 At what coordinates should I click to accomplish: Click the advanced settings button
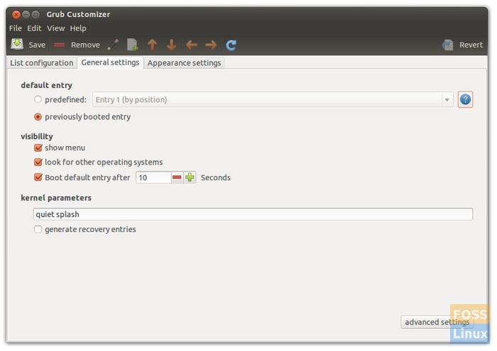pyautogui.click(x=437, y=322)
